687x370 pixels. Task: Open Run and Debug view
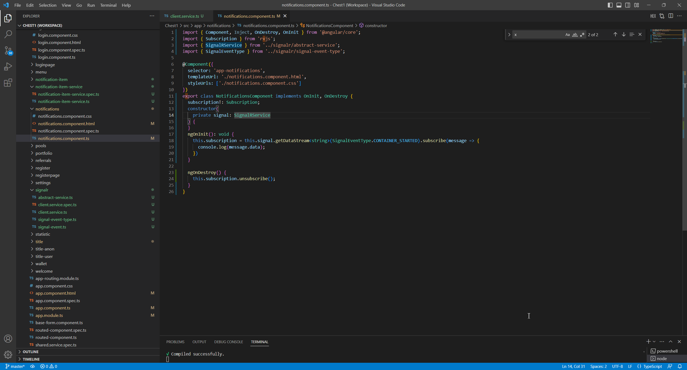click(8, 66)
